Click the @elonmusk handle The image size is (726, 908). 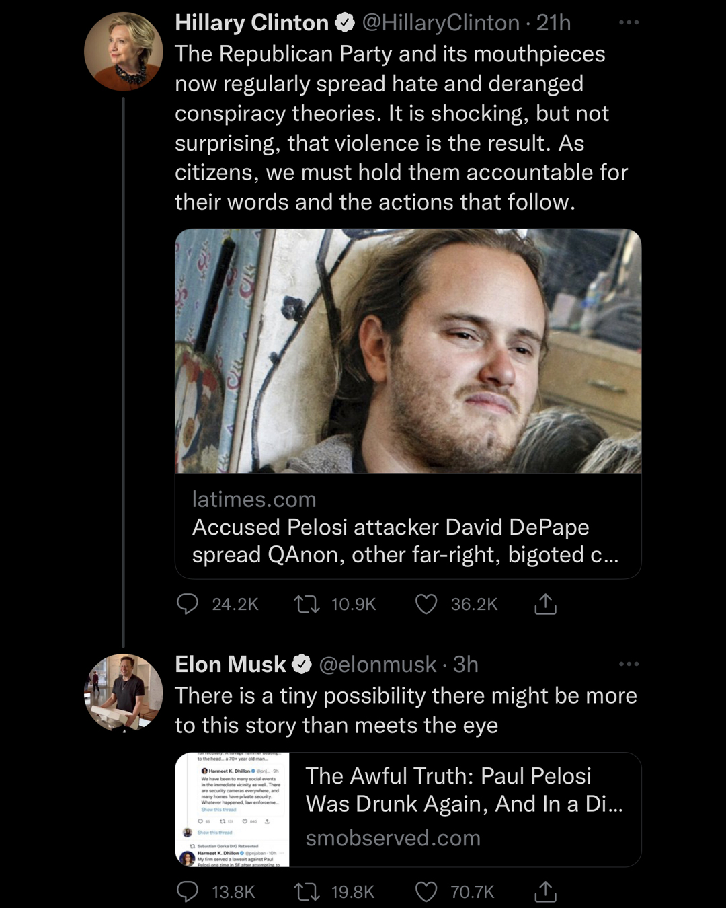(377, 665)
